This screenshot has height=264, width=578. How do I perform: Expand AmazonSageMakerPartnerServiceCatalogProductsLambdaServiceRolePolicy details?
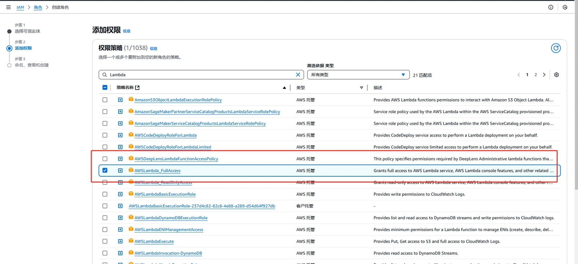[120, 112]
